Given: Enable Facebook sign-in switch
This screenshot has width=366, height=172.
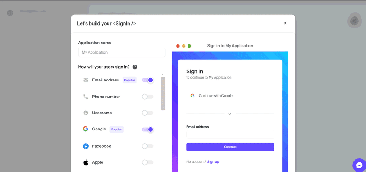Looking at the screenshot, I should (x=147, y=146).
